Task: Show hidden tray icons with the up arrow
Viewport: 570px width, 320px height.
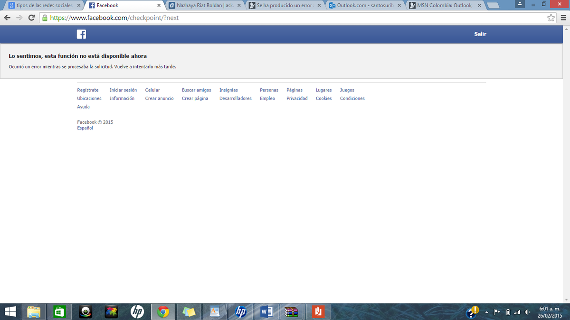Action: [486, 311]
